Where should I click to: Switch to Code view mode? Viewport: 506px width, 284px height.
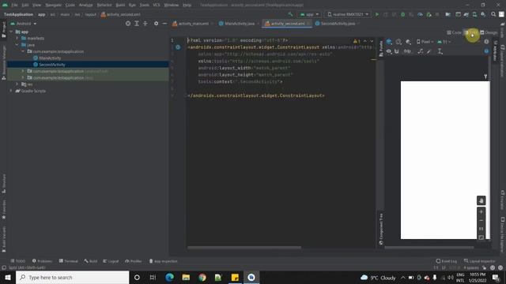455,32
